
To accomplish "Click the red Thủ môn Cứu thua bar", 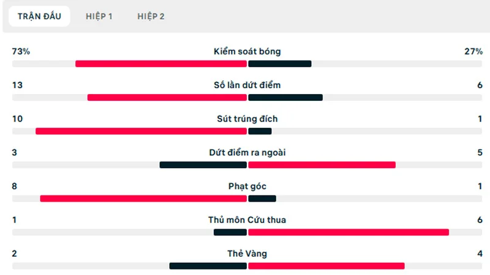I will point(349,232).
